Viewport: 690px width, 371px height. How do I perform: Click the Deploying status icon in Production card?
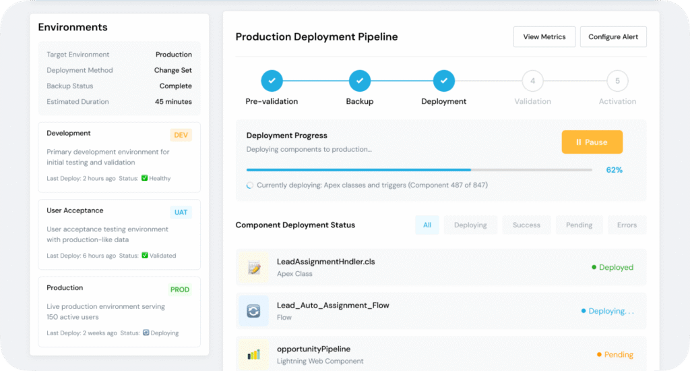(x=146, y=333)
